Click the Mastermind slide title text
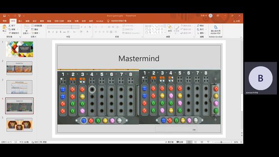The image size is (279, 157). coord(139,58)
